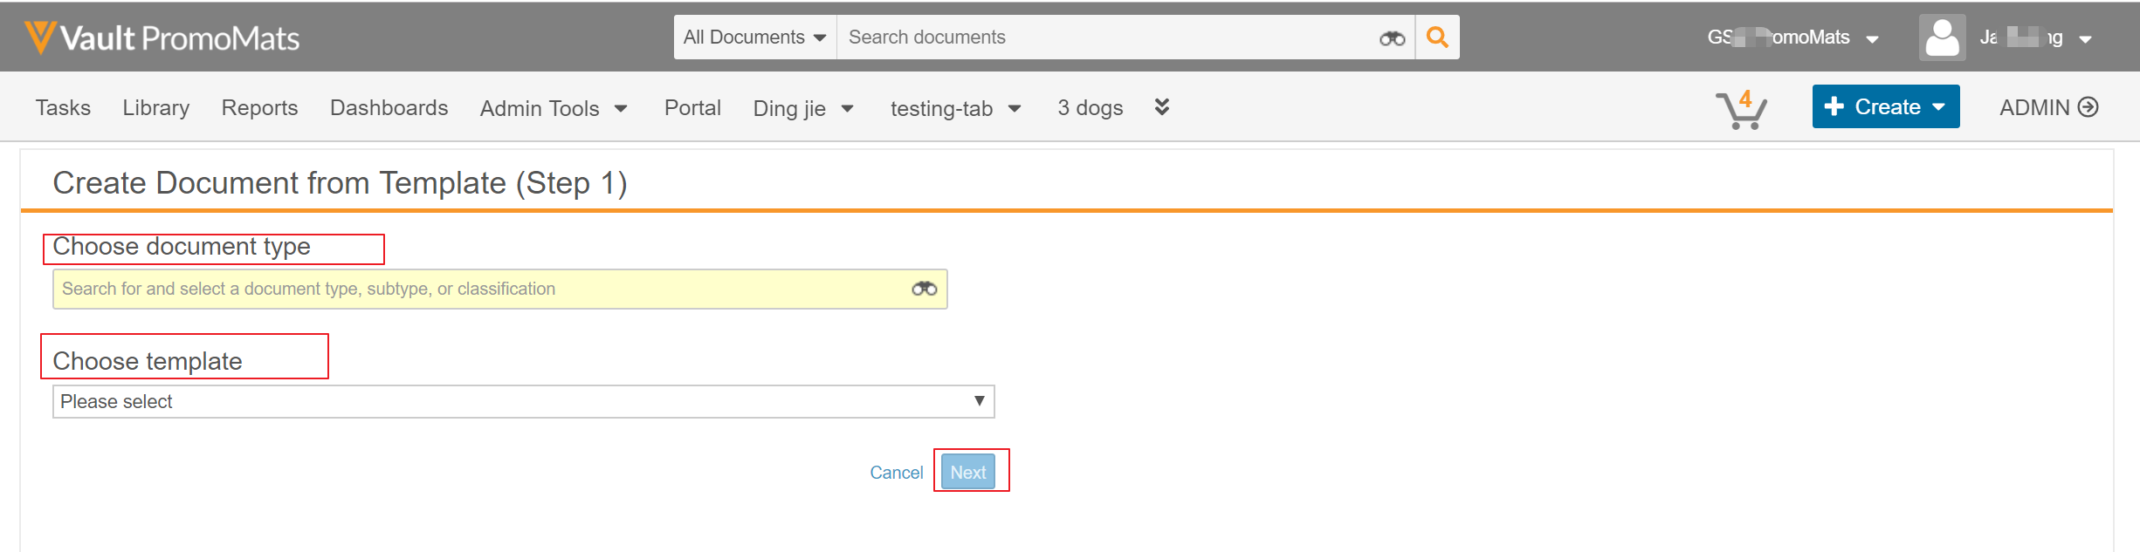Click the orange magnifier search button
2140x552 pixels.
click(x=1437, y=37)
